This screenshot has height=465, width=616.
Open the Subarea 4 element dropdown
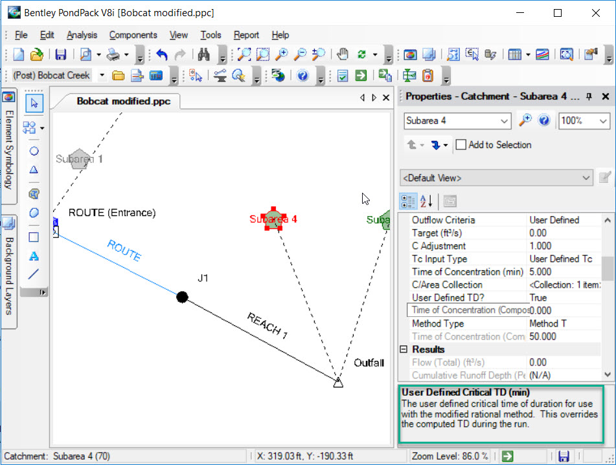pos(505,121)
